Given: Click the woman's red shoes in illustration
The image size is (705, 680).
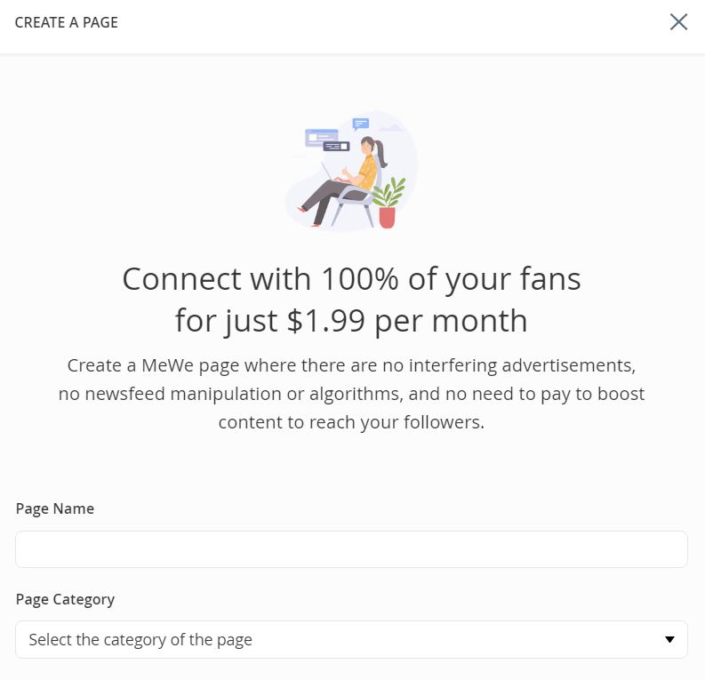Looking at the screenshot, I should point(304,210).
